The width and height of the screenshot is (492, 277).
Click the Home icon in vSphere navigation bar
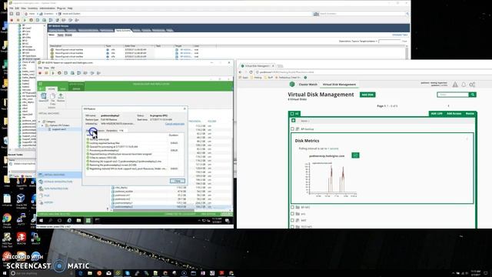(x=26, y=14)
